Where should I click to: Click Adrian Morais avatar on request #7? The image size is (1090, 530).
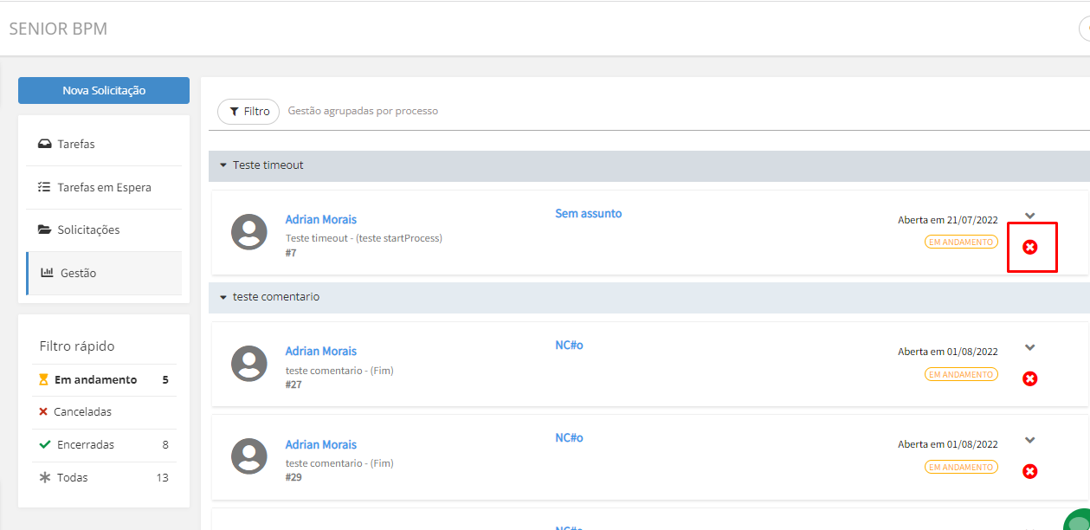point(249,232)
